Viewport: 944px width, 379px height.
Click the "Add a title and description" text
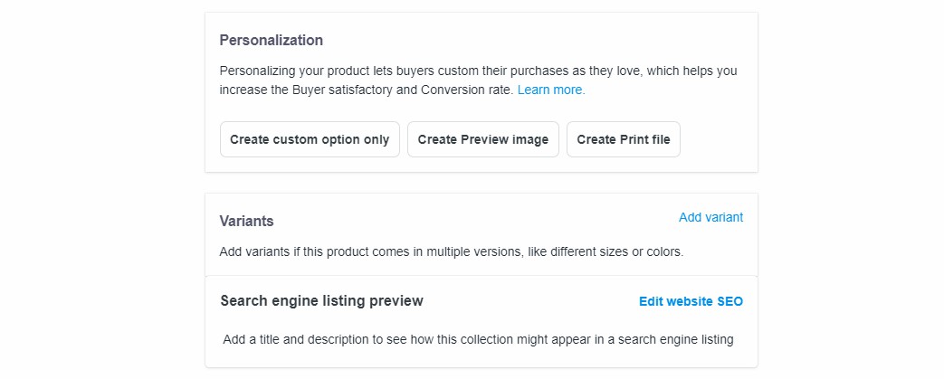477,339
